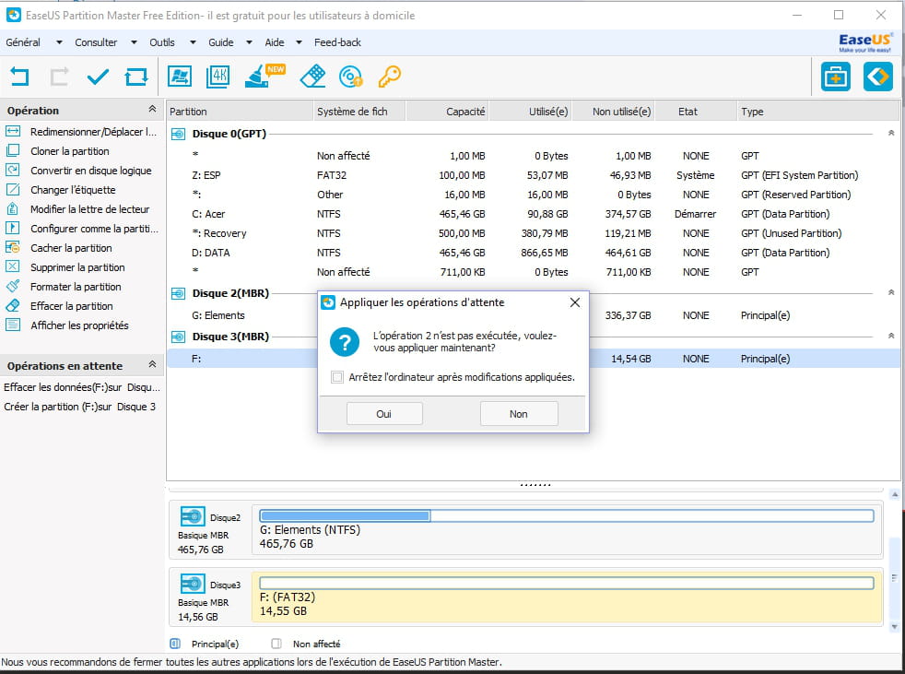This screenshot has height=674, width=905.
Task: Click the Non utilisé(e) column header
Action: (614, 112)
